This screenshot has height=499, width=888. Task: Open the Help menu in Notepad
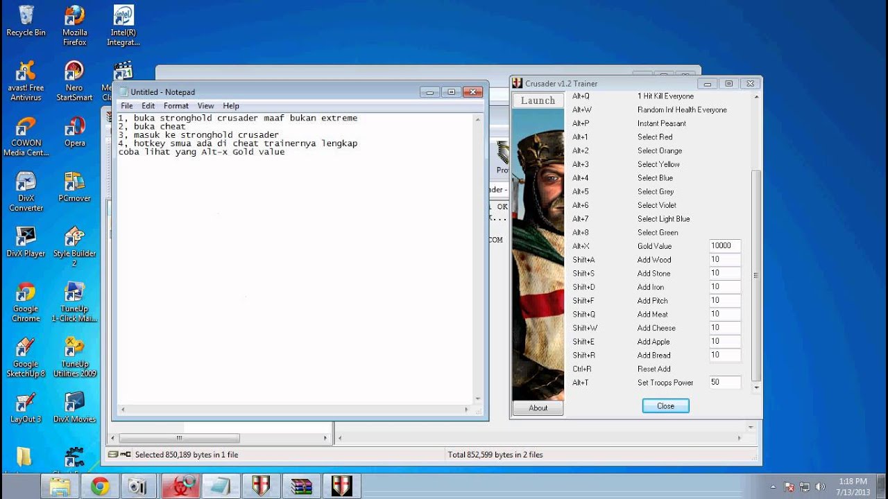[231, 106]
